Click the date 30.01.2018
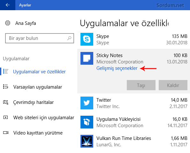 (177, 43)
